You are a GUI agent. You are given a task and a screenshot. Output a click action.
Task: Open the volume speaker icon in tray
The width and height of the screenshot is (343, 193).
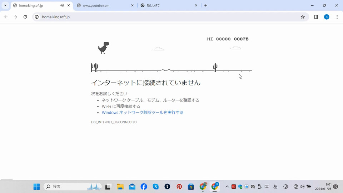[x=302, y=187]
